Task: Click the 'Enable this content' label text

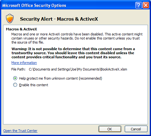Action: point(33,85)
